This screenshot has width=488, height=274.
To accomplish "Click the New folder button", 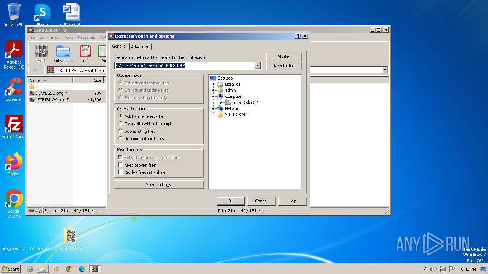I will point(284,66).
